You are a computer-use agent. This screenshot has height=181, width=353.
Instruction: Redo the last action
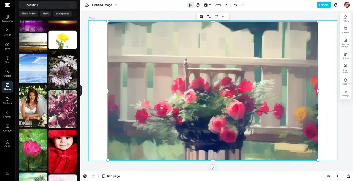click(x=243, y=5)
